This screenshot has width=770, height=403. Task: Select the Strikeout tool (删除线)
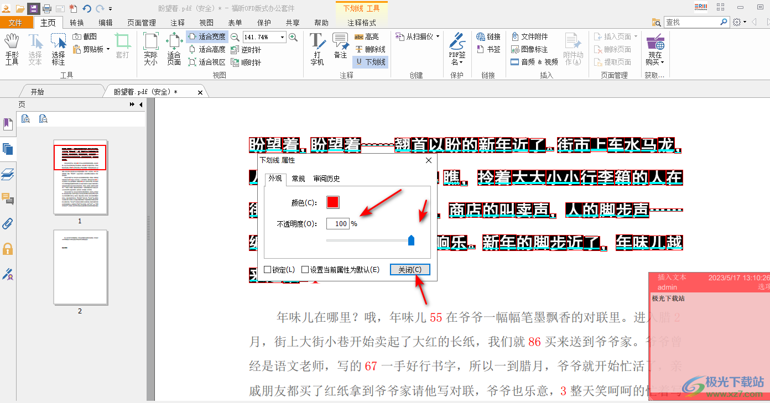(370, 49)
